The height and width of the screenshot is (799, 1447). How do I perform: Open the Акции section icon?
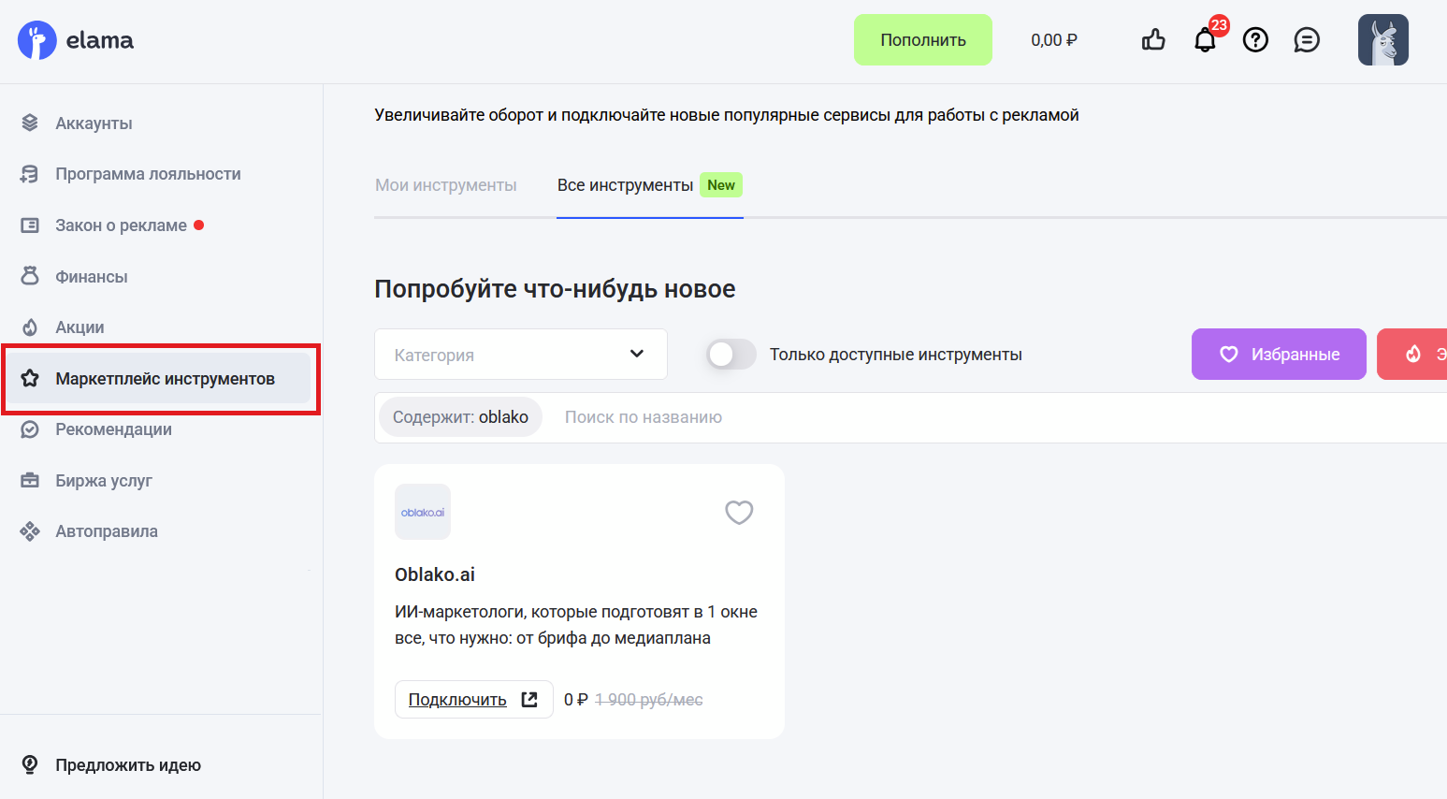click(28, 327)
